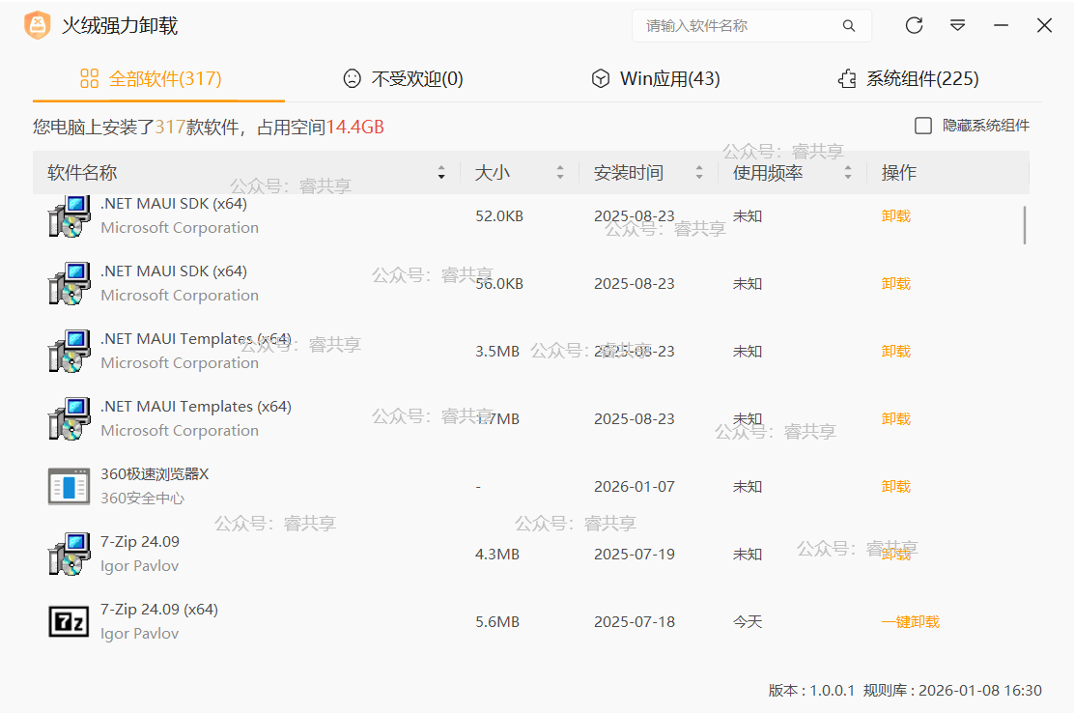The image size is (1074, 713).
Task: Enable the 隐藏系统组件 checkbox
Action: (923, 126)
